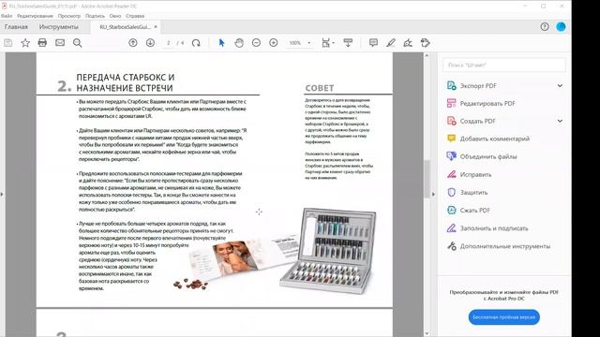600x337 pixels.
Task: Send file by email envelope icon
Action: (60, 43)
